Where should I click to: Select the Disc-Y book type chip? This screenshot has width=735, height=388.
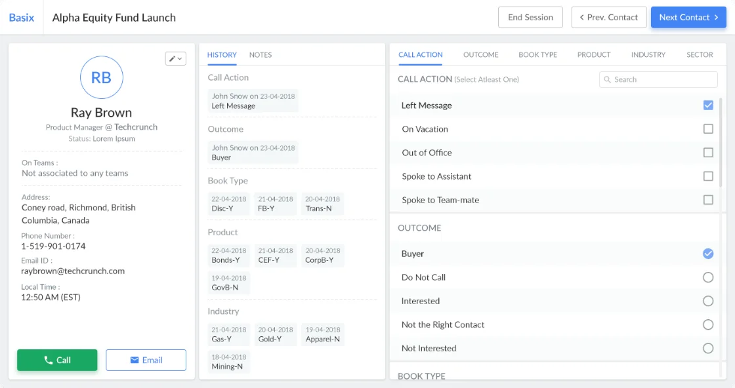click(x=228, y=204)
